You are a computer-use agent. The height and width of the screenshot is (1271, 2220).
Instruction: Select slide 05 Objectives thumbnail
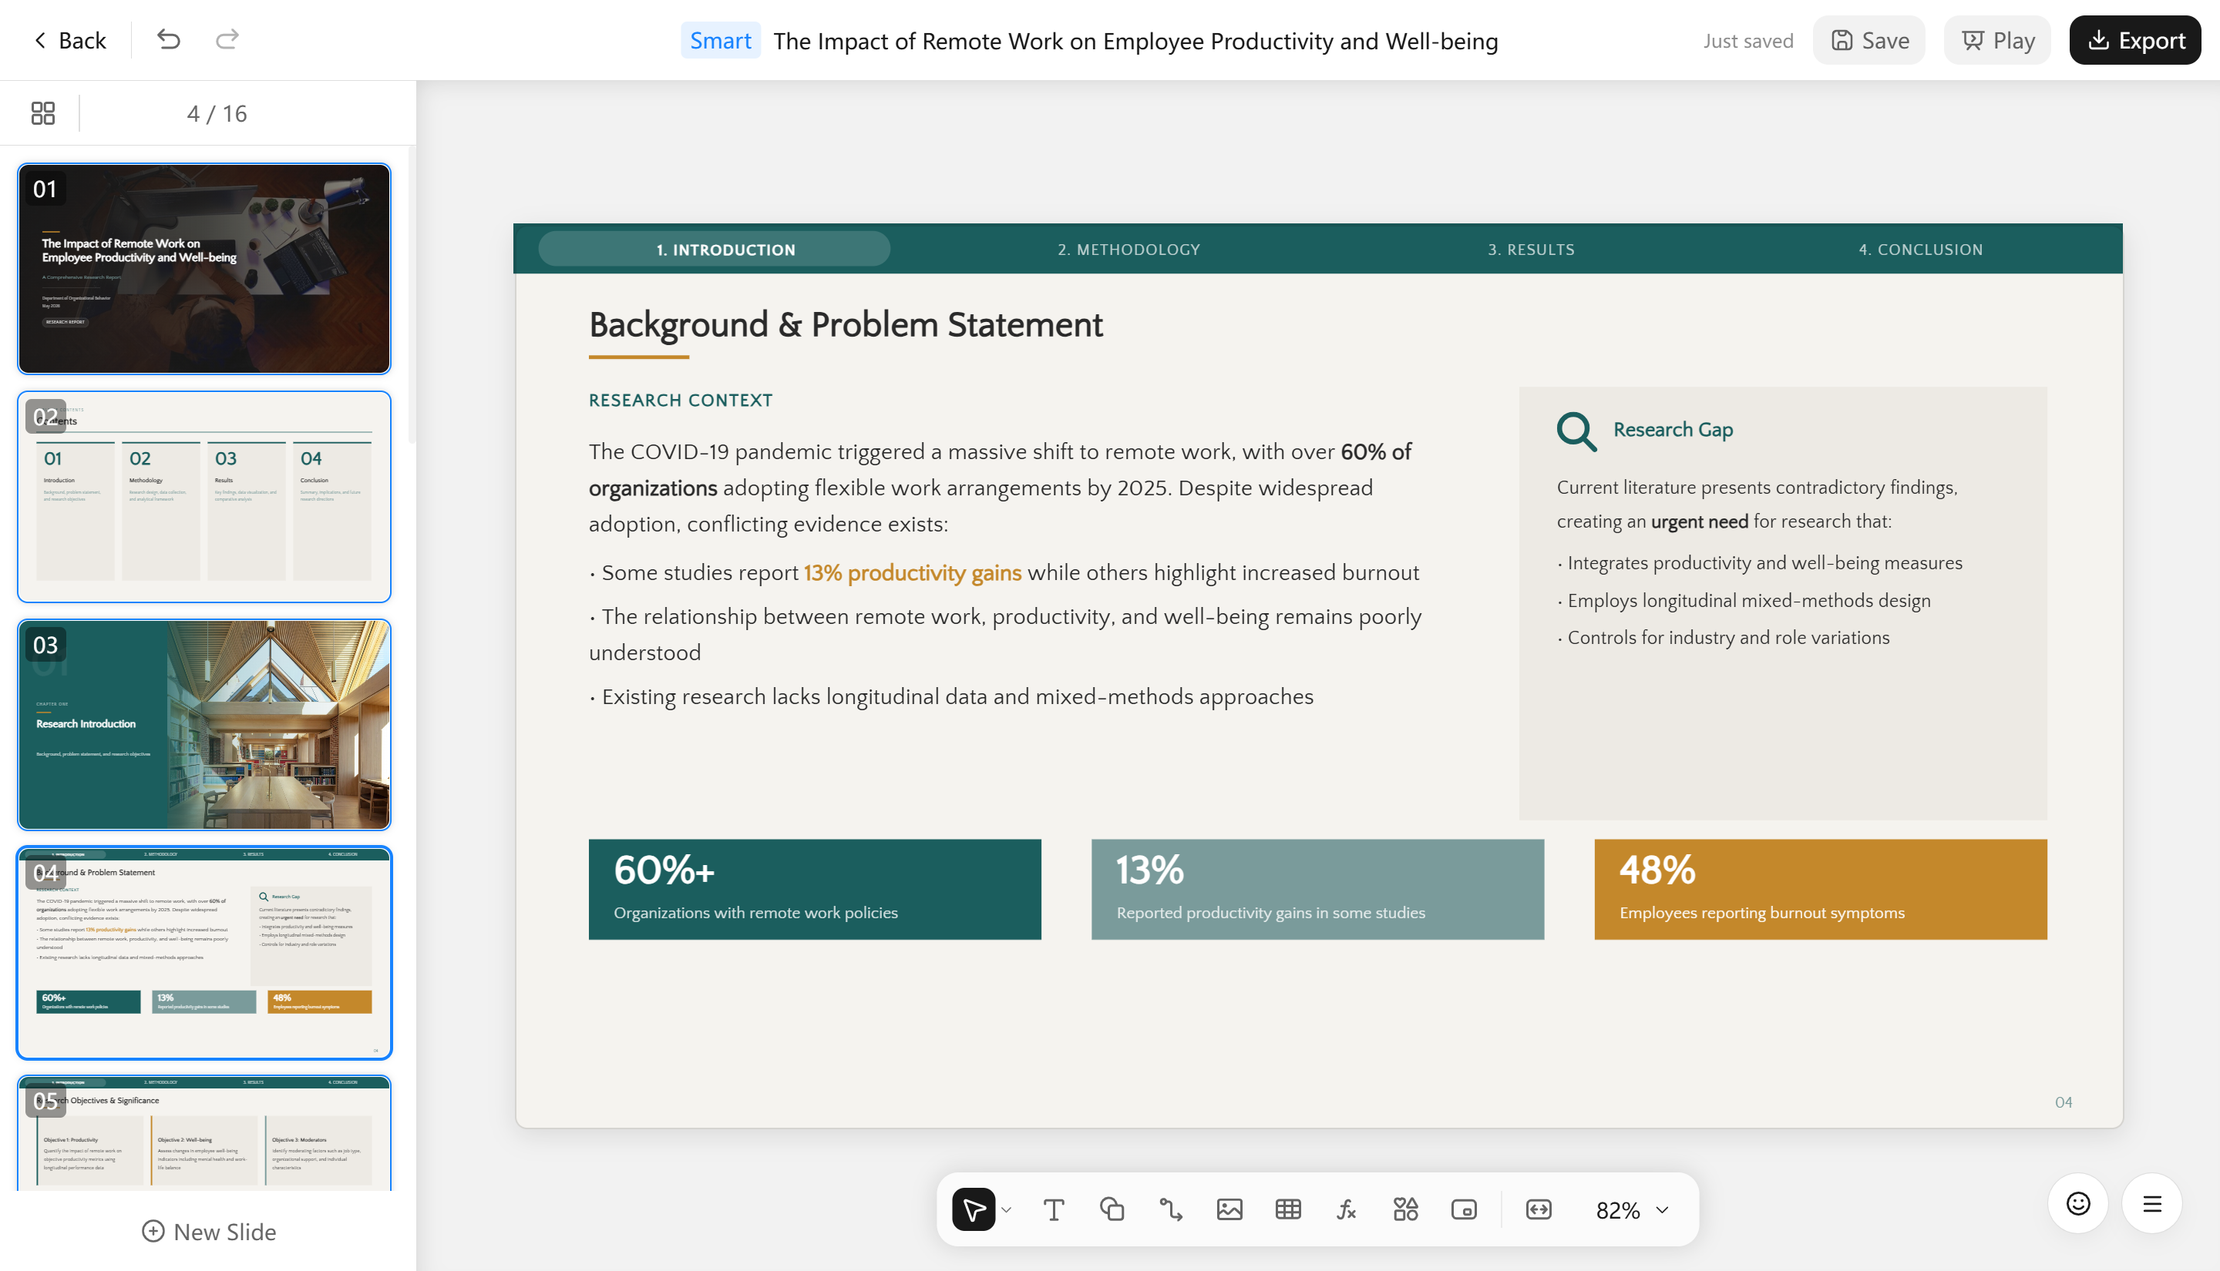coord(204,1133)
